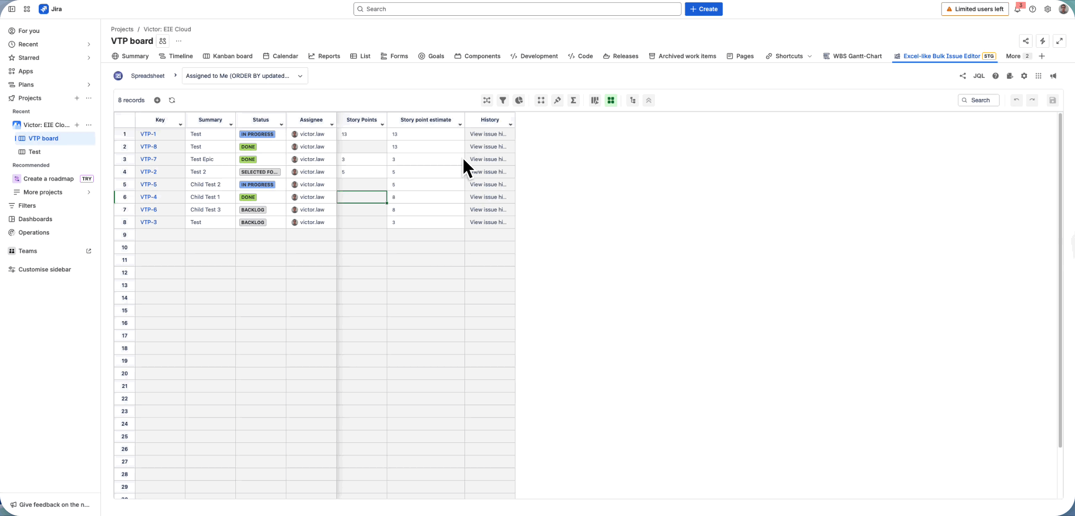Open the pie chart report icon

[x=519, y=100]
